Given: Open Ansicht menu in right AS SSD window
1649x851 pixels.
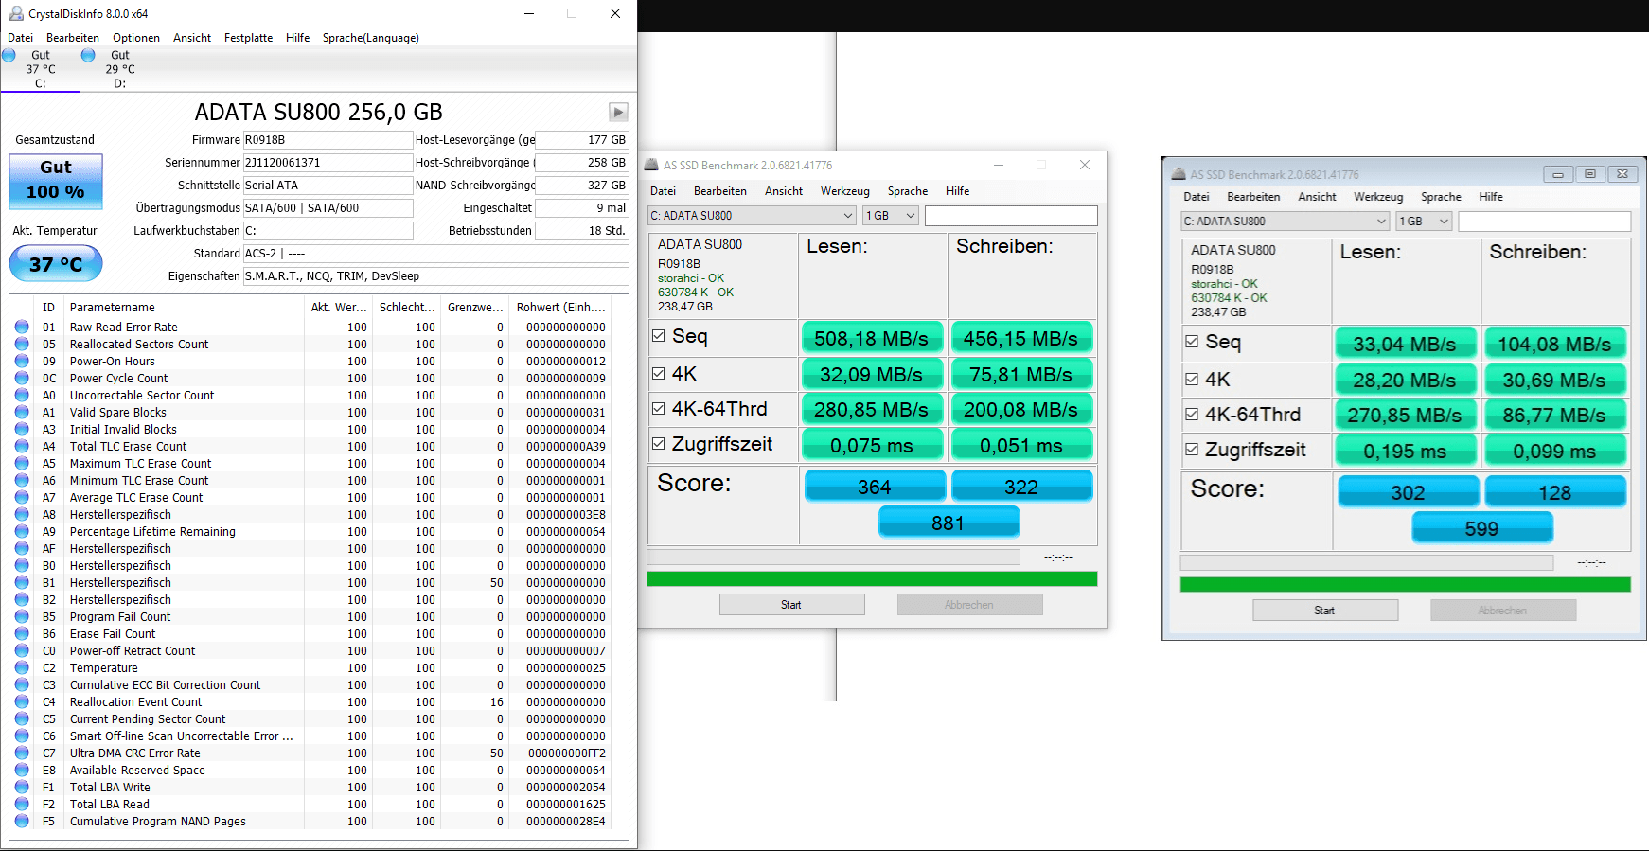Looking at the screenshot, I should pos(1317,197).
